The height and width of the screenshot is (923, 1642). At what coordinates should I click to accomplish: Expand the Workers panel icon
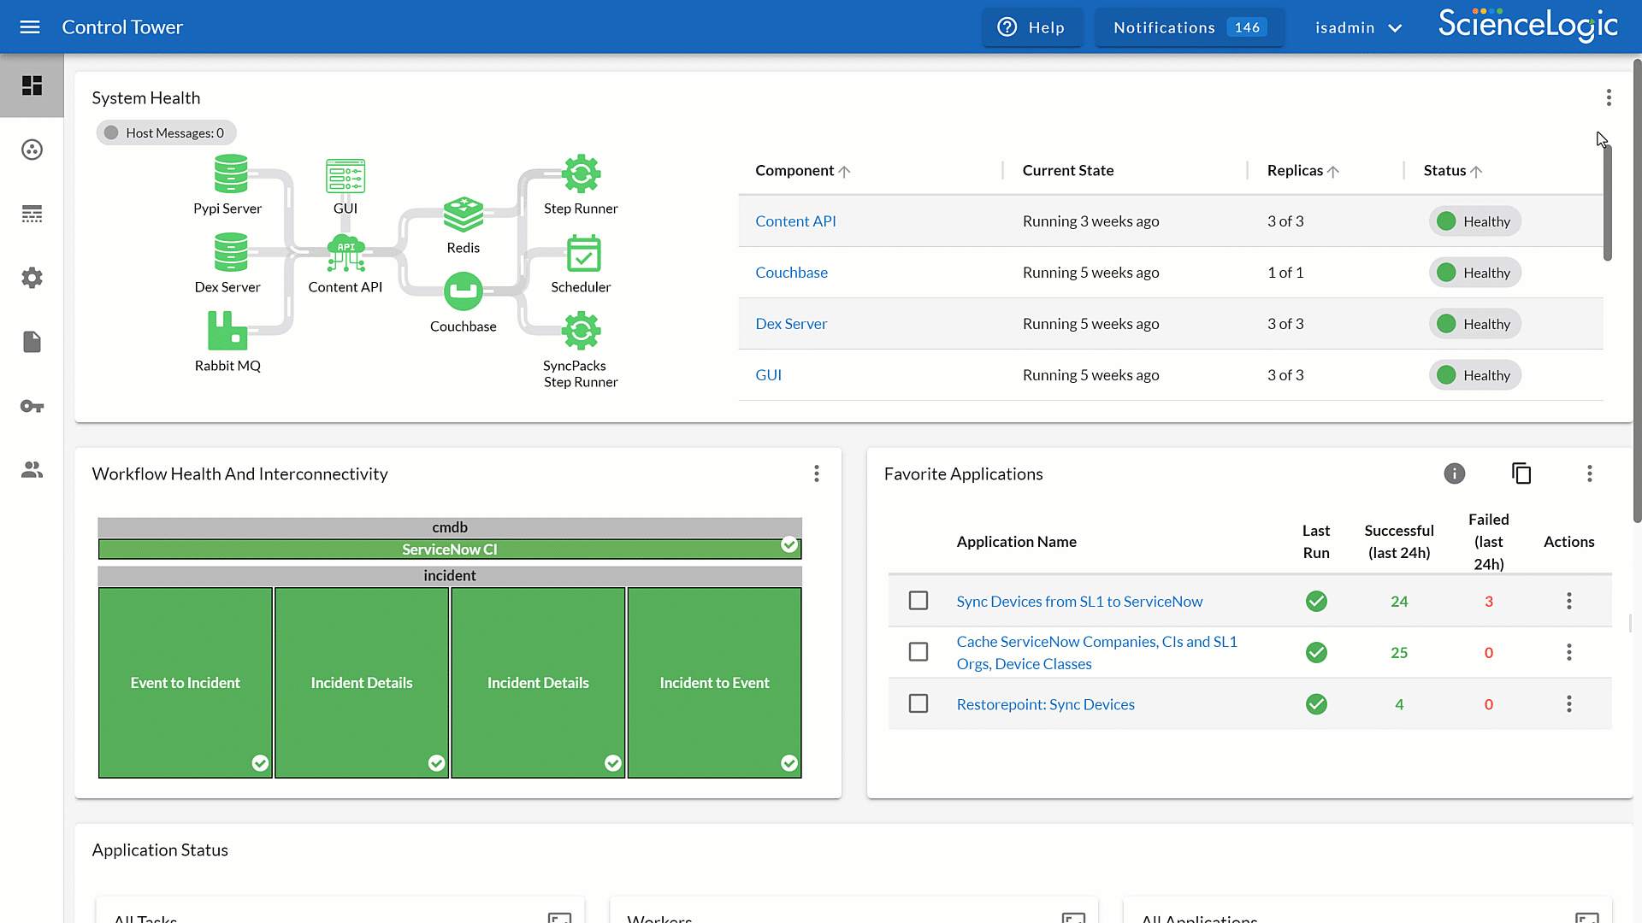[1073, 918]
